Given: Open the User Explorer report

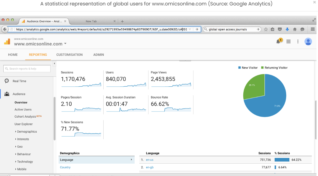Looking at the screenshot, I should coord(23,124).
